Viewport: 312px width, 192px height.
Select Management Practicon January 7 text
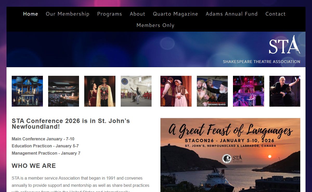click(x=46, y=153)
